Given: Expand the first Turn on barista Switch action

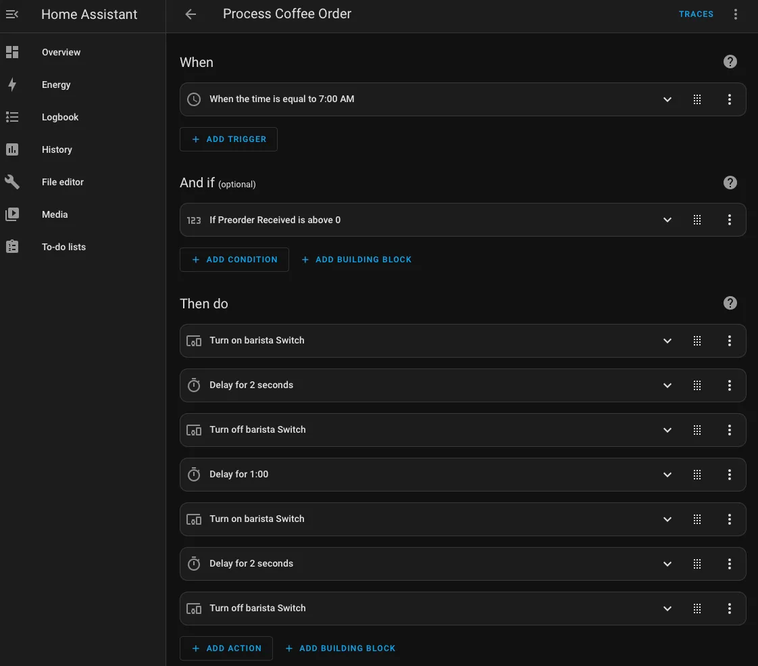Looking at the screenshot, I should [667, 341].
